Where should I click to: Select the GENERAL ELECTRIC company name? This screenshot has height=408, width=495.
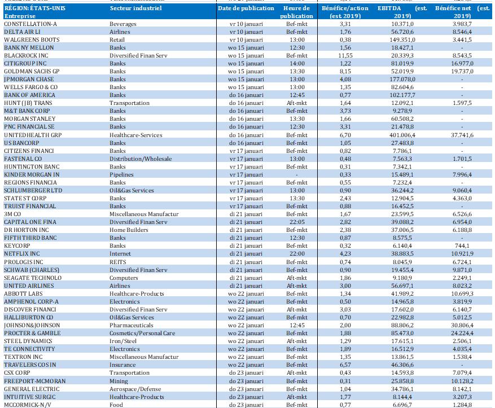pos(32,389)
